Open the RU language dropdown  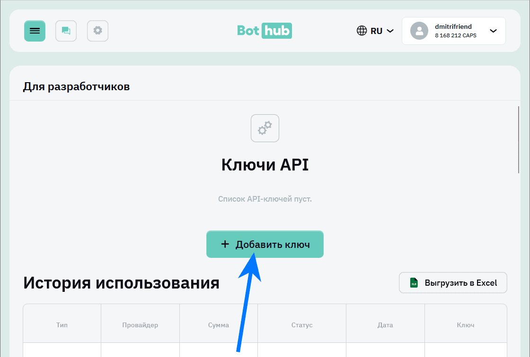pos(376,31)
